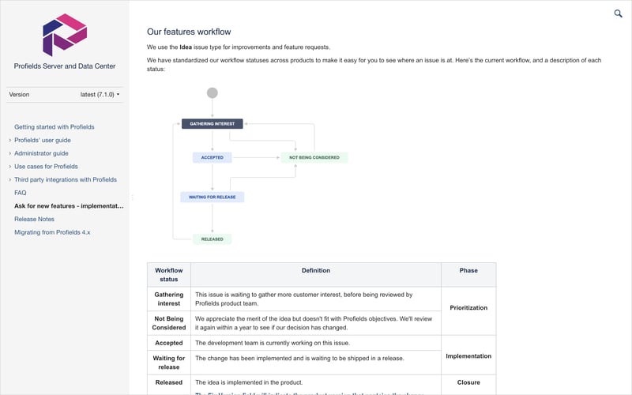
Task: Click the Workflow status column header
Action: 169,275
